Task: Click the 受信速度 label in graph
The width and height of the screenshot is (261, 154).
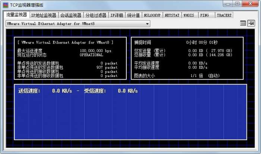Action: tap(95, 91)
